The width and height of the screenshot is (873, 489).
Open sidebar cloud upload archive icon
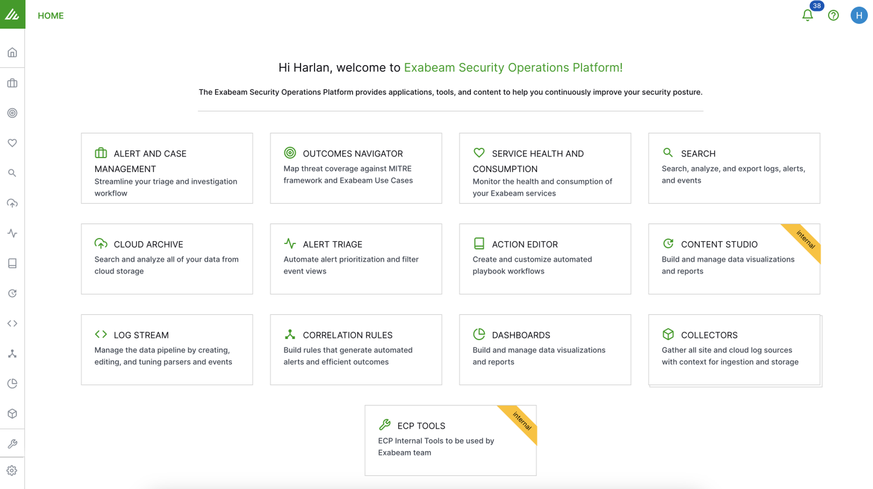(x=12, y=203)
